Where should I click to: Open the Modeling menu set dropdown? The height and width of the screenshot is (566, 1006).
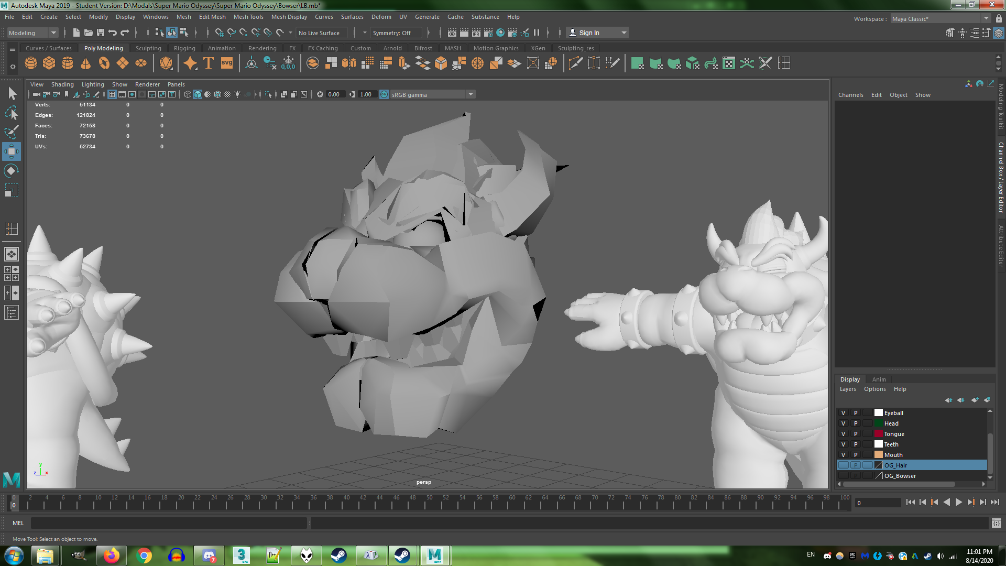click(32, 33)
